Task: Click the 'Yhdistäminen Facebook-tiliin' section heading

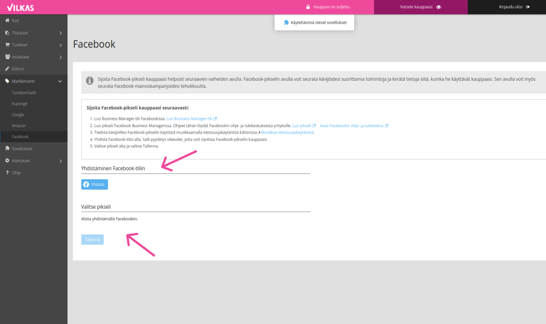Action: click(x=113, y=168)
